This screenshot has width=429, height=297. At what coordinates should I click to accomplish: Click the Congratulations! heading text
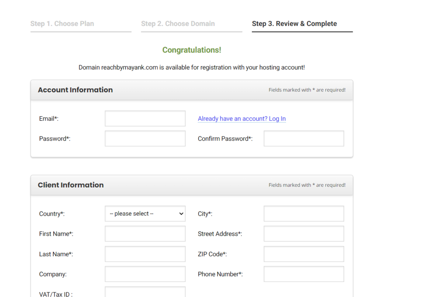191,50
